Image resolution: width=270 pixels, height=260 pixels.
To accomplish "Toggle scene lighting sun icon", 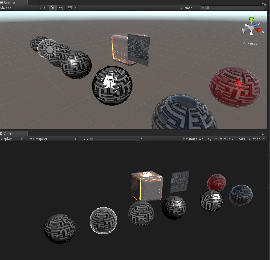I will [x=53, y=8].
